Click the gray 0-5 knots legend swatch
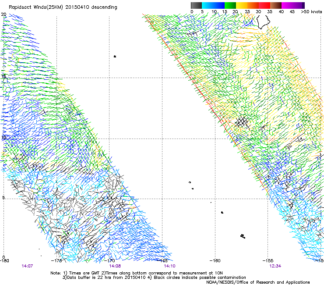324x285 pixels. (x=196, y=5)
